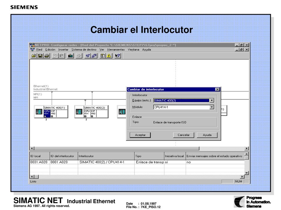Click the connection table horizontal left scroll arrow
The width and height of the screenshot is (281, 210).
[32, 177]
